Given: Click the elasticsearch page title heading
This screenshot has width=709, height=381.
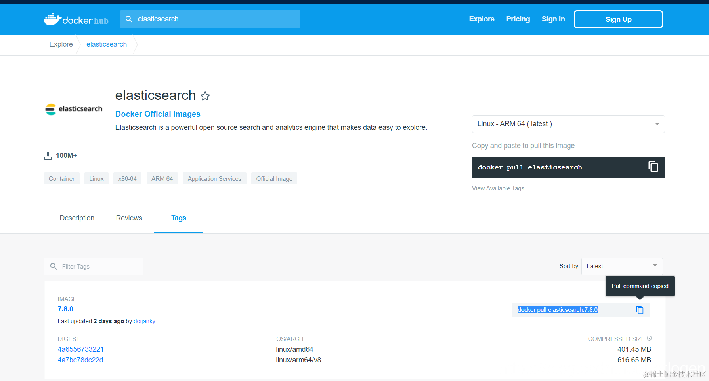Looking at the screenshot, I should pos(155,95).
